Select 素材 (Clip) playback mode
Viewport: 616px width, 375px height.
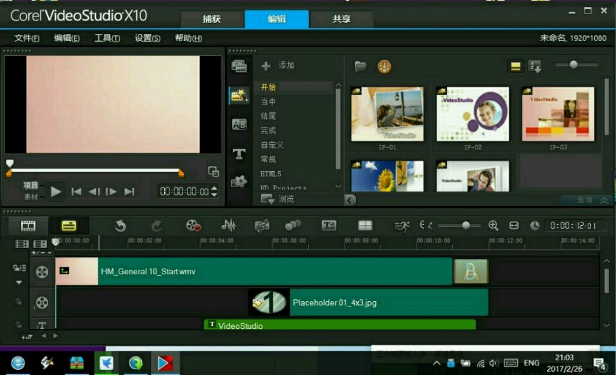point(31,197)
